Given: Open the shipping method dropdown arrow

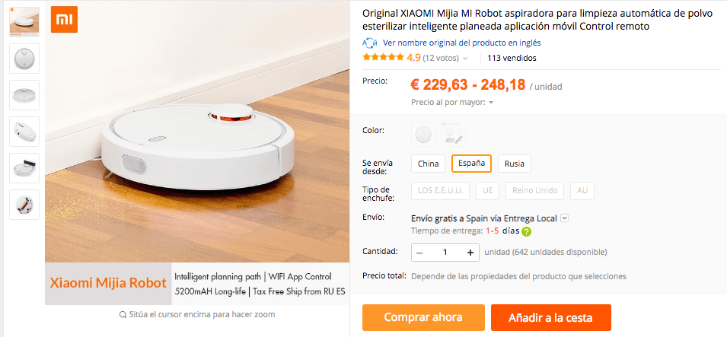Looking at the screenshot, I should coord(564,218).
